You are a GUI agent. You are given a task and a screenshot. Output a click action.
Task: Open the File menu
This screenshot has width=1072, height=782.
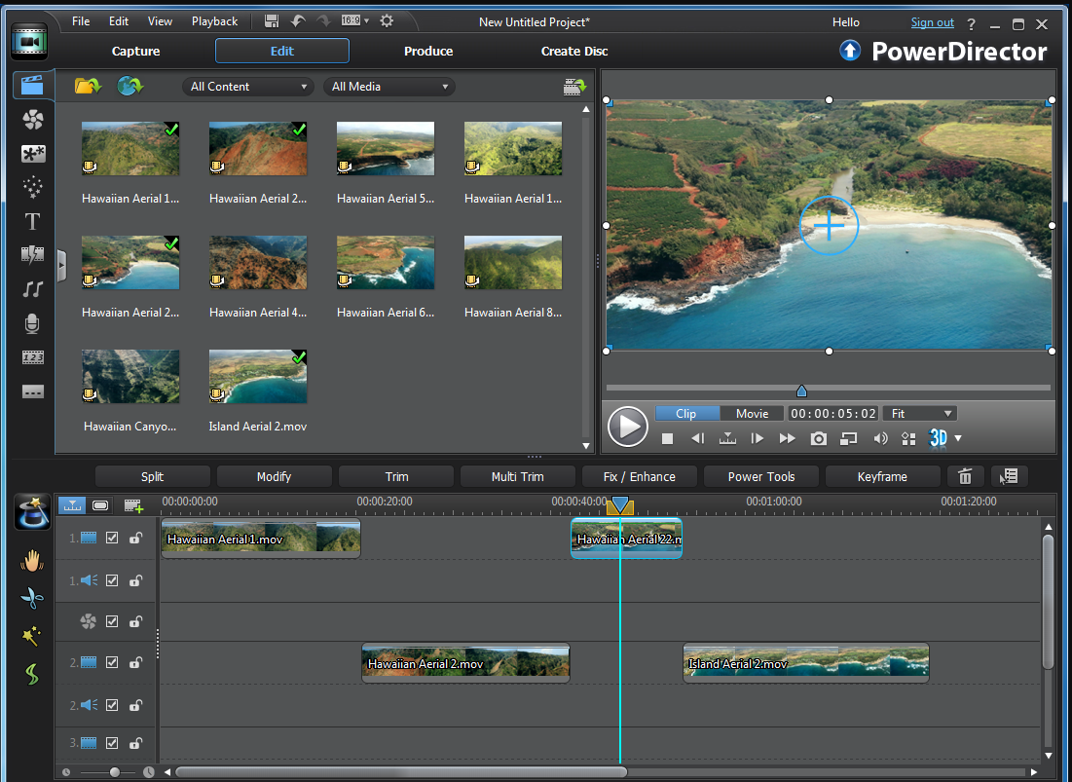tap(81, 21)
